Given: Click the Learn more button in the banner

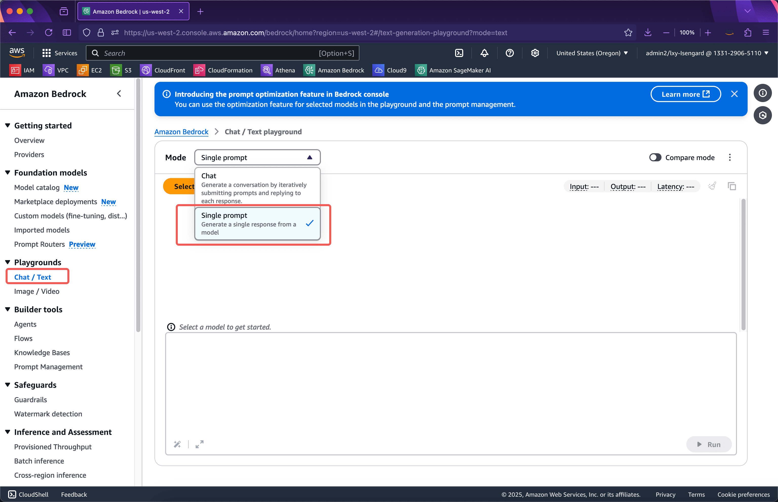Looking at the screenshot, I should pos(686,94).
